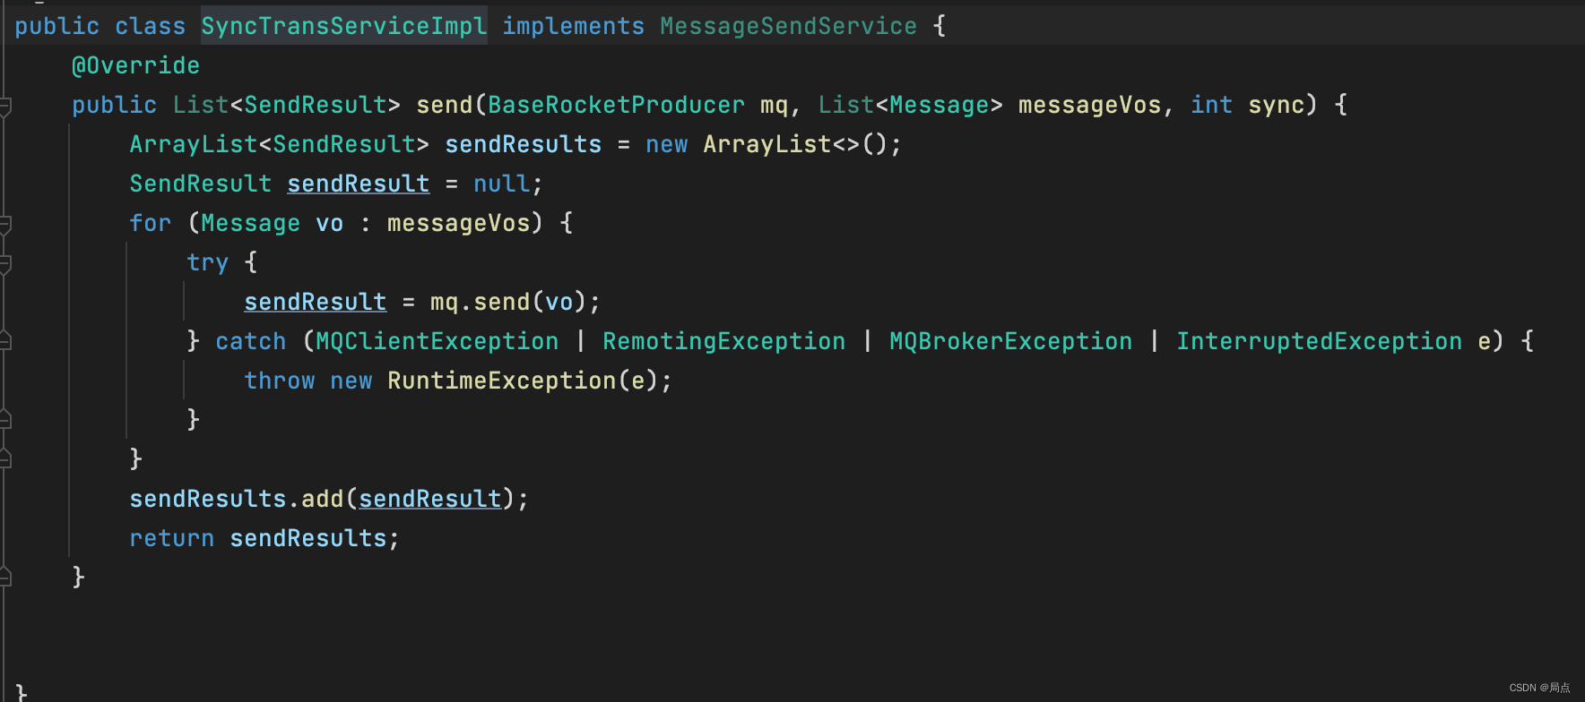Click InterruptedException in the catch clause
Image resolution: width=1585 pixels, height=702 pixels.
[x=1320, y=341]
